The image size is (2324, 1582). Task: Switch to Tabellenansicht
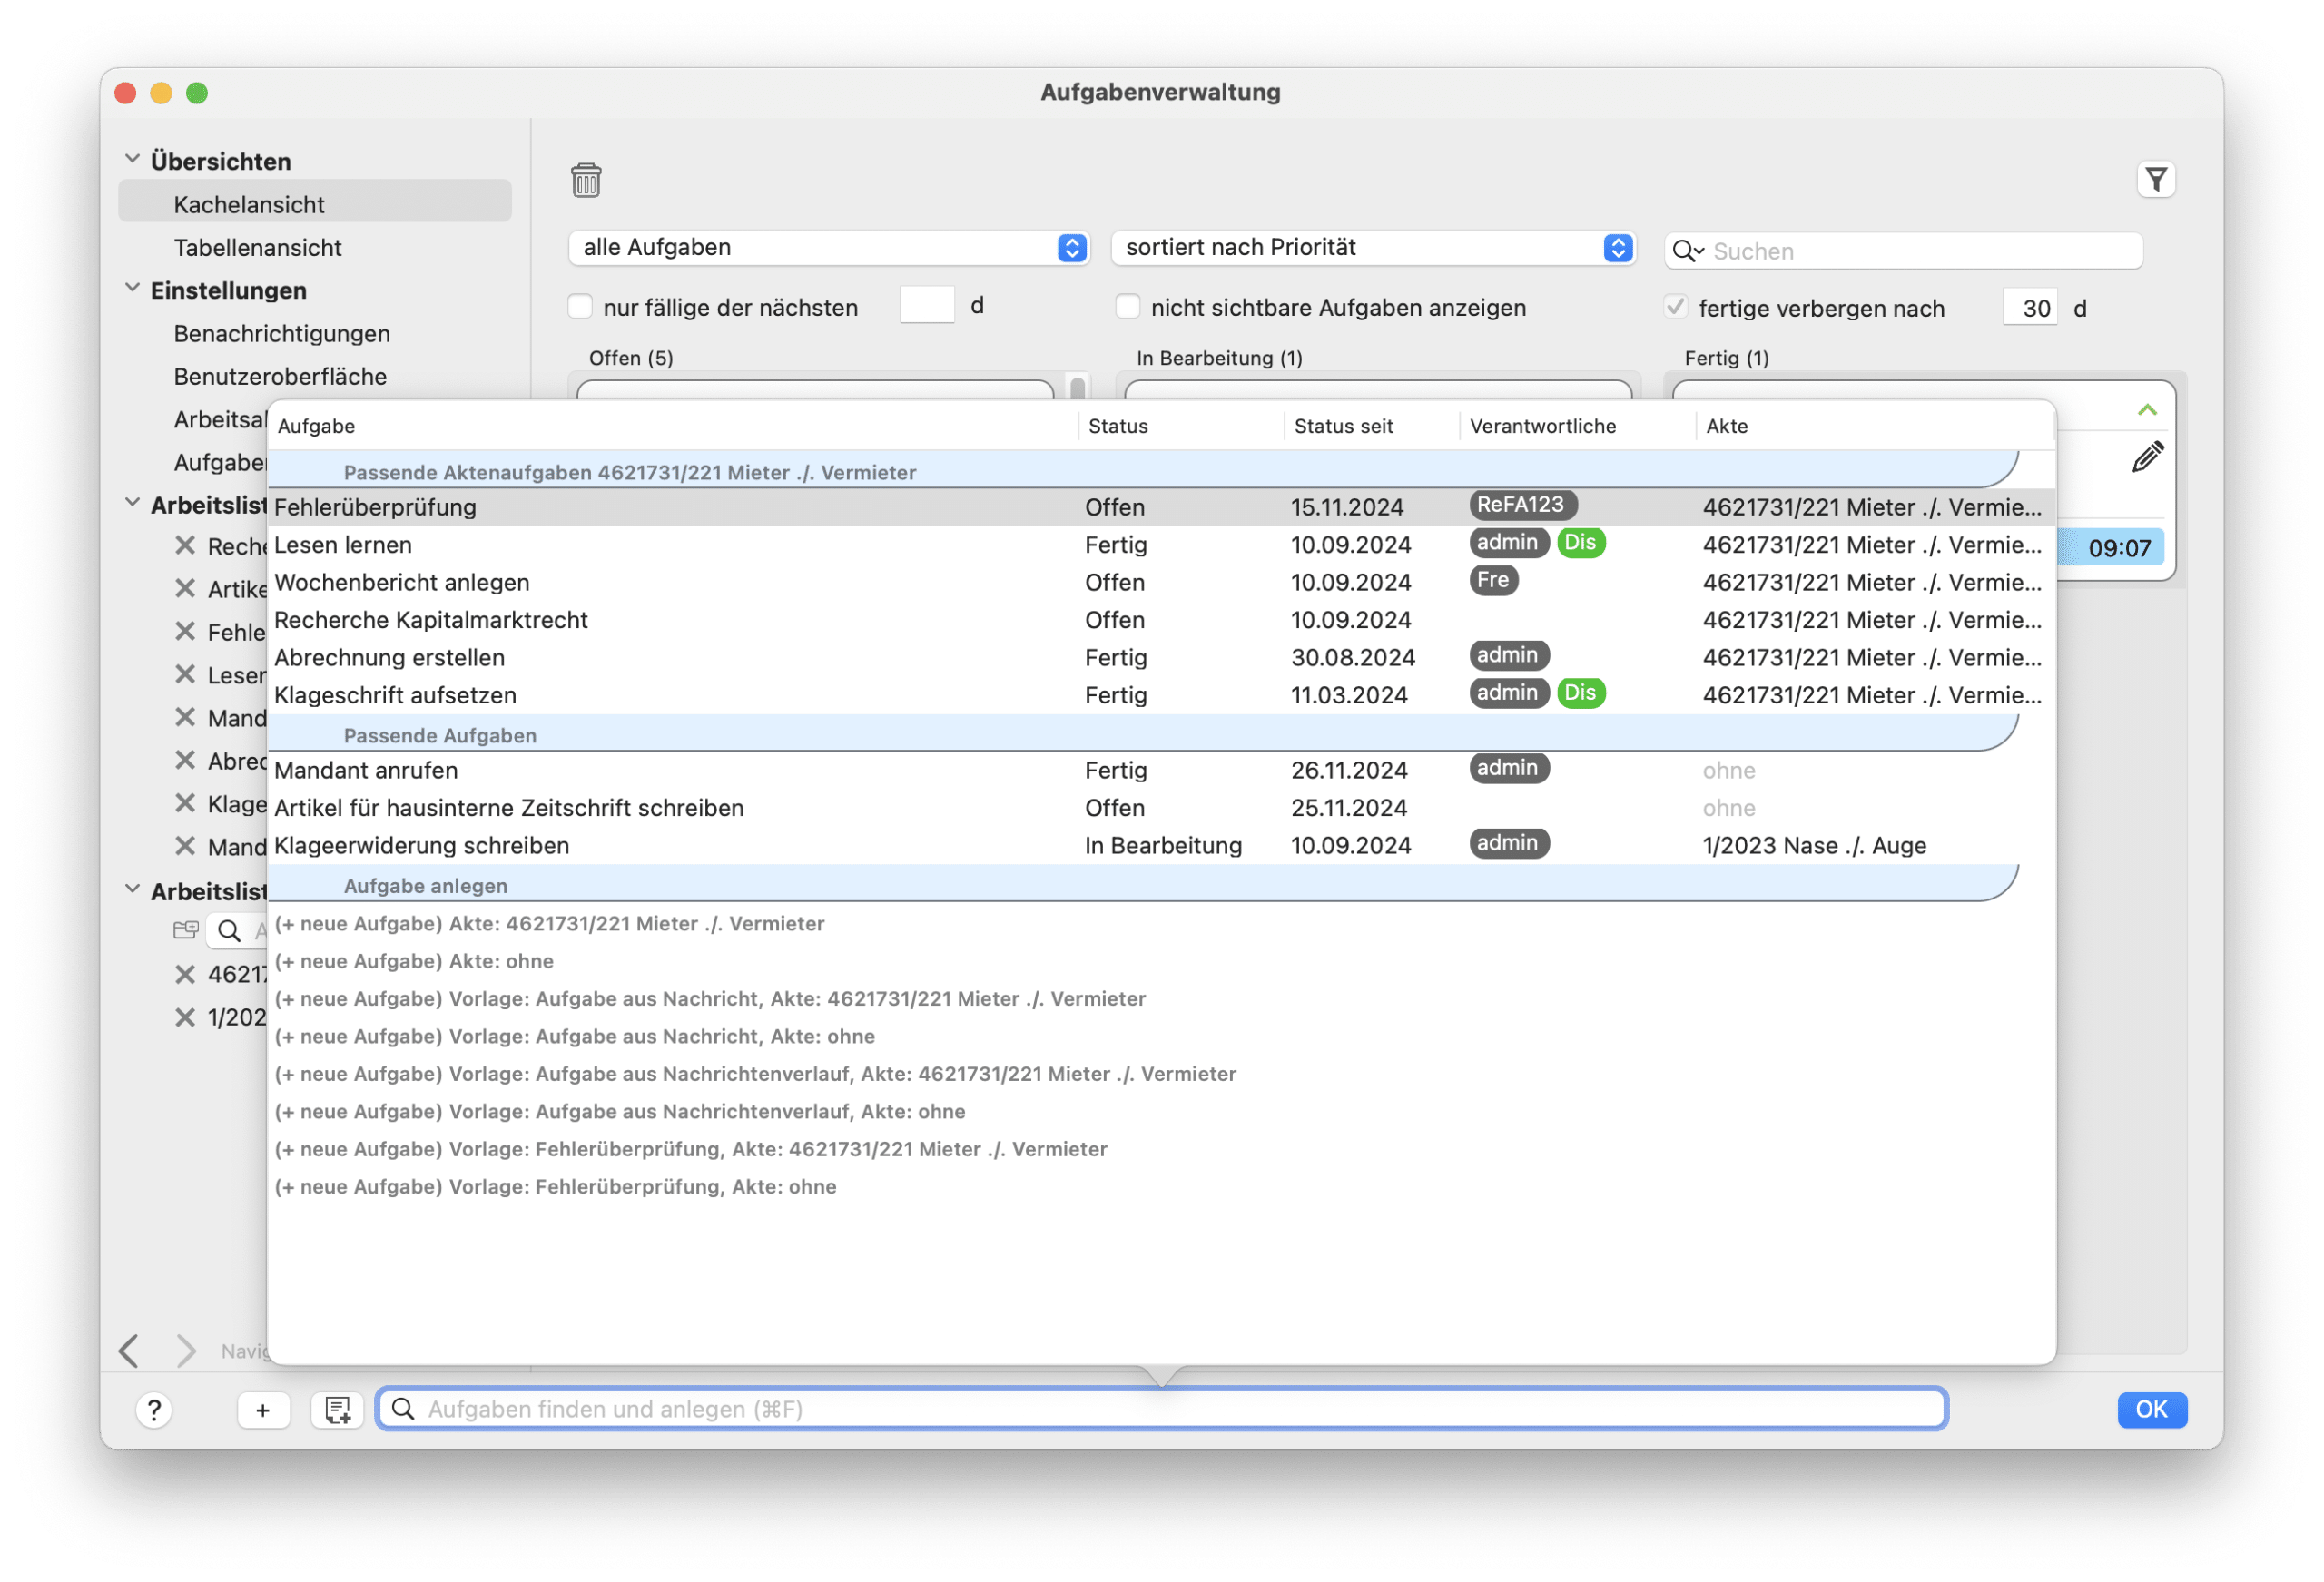point(257,247)
